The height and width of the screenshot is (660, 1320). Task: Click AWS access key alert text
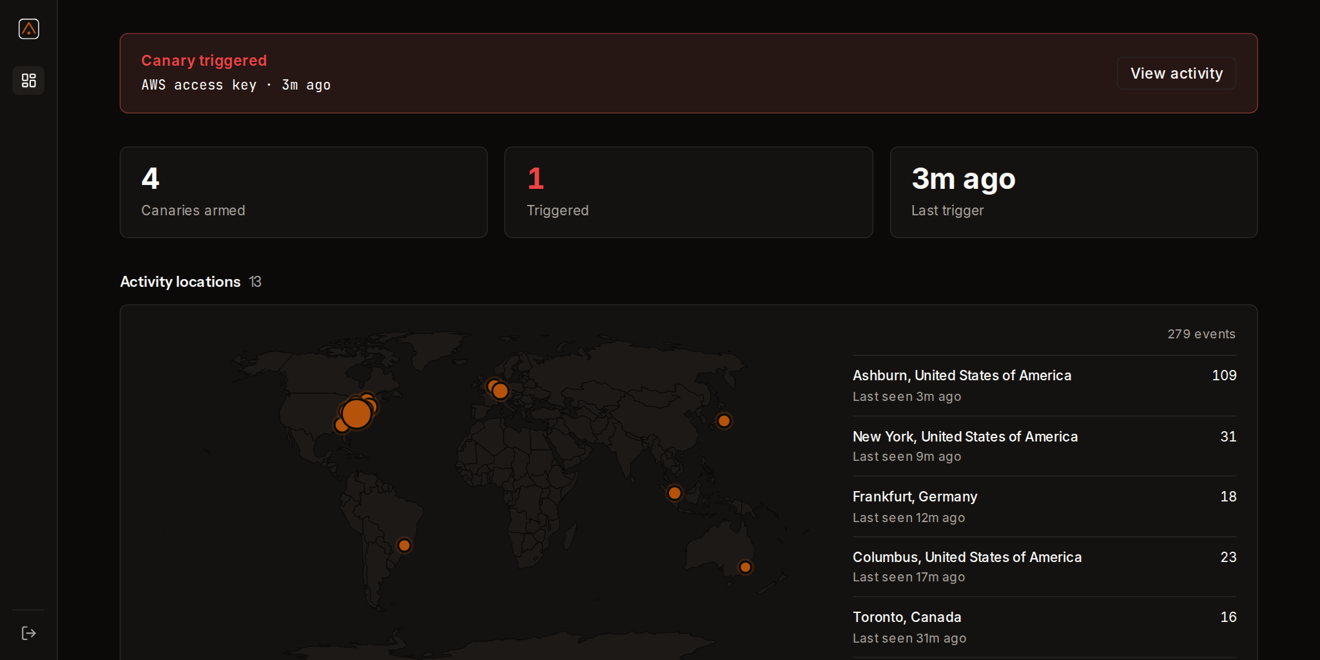coord(236,85)
